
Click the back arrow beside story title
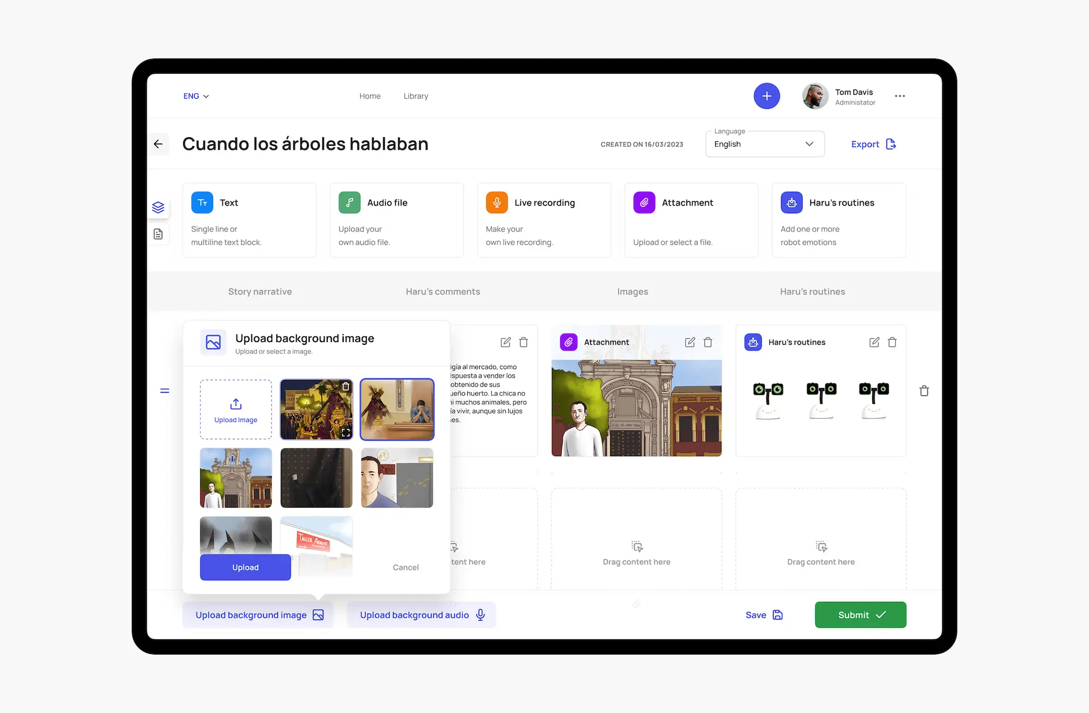[158, 144]
